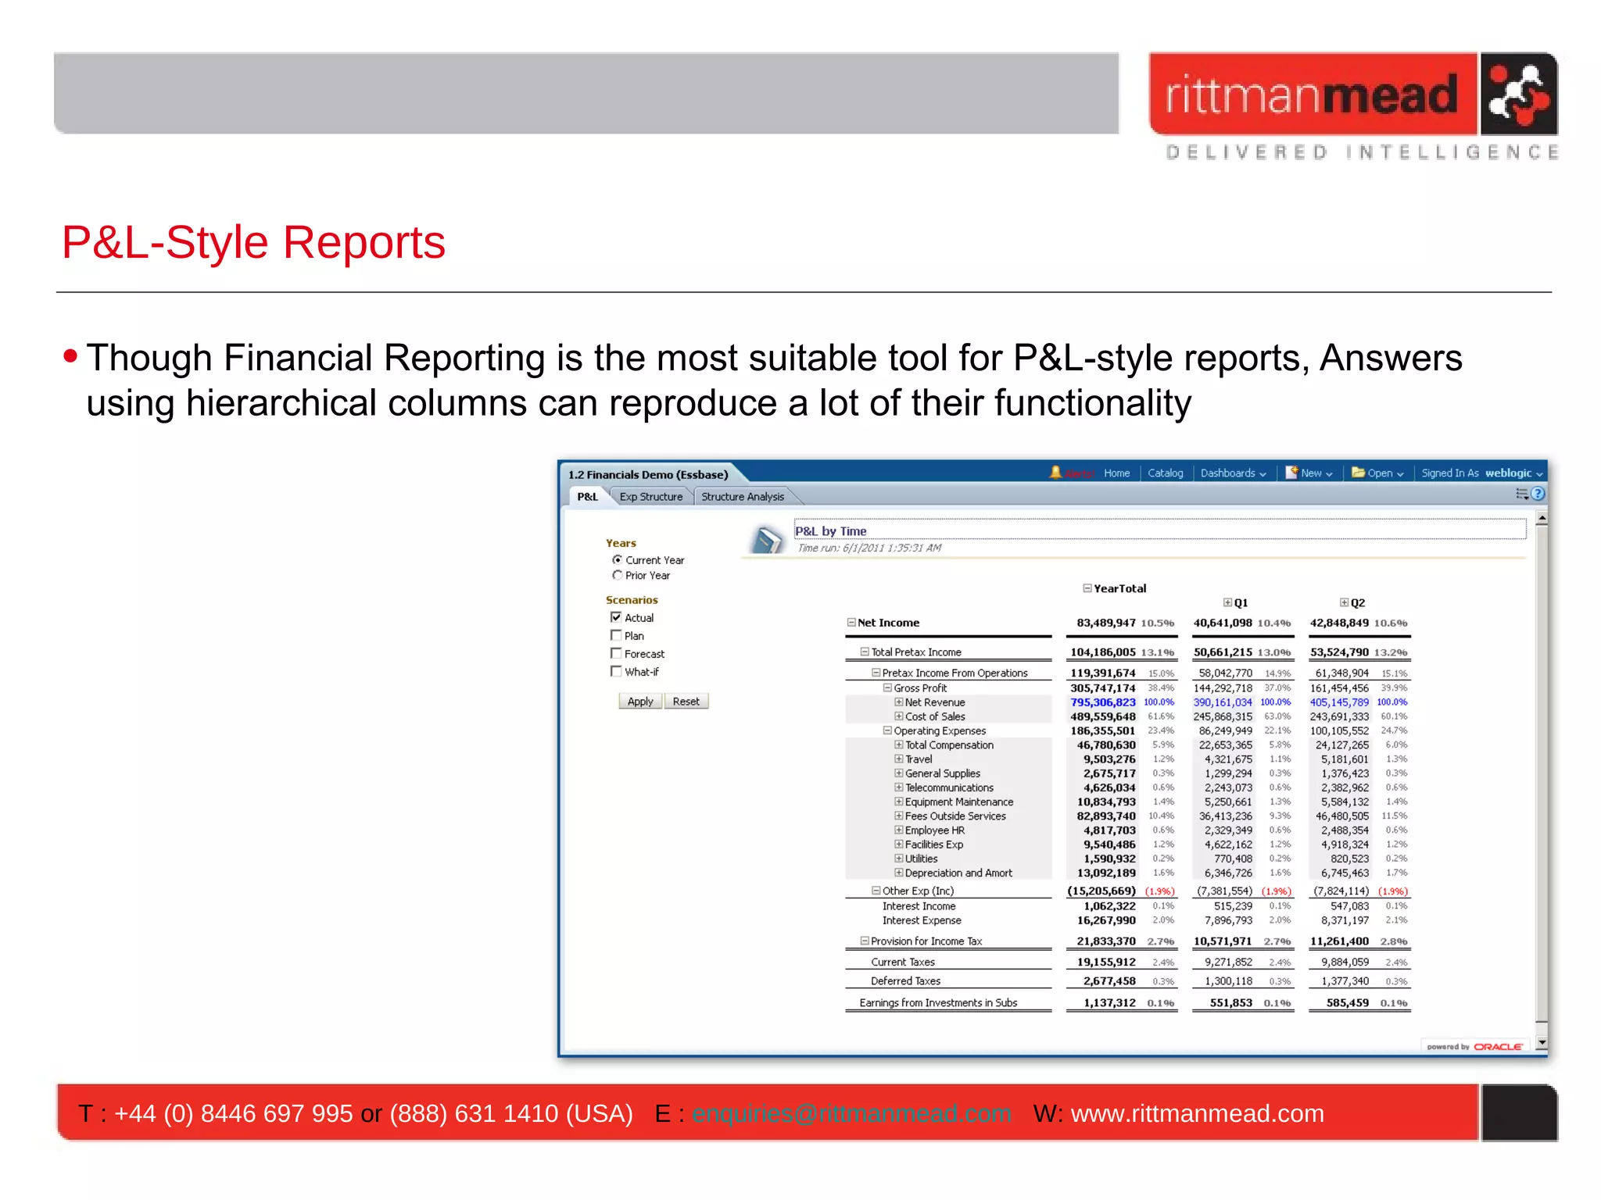Expand the Depreciation and Amort row
Viewport: 1601px width, 1200px height.
coord(899,873)
